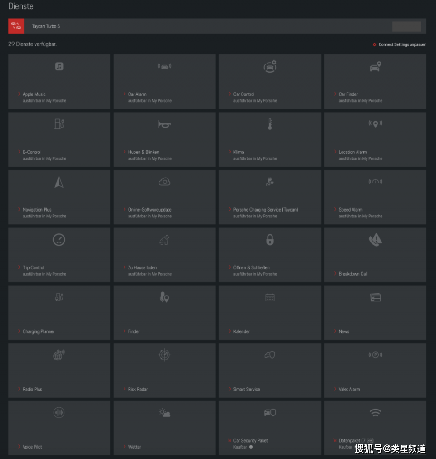Select the Taycan Turbo S vehicle label
Viewport: 436px width, 459px height.
tap(46, 26)
